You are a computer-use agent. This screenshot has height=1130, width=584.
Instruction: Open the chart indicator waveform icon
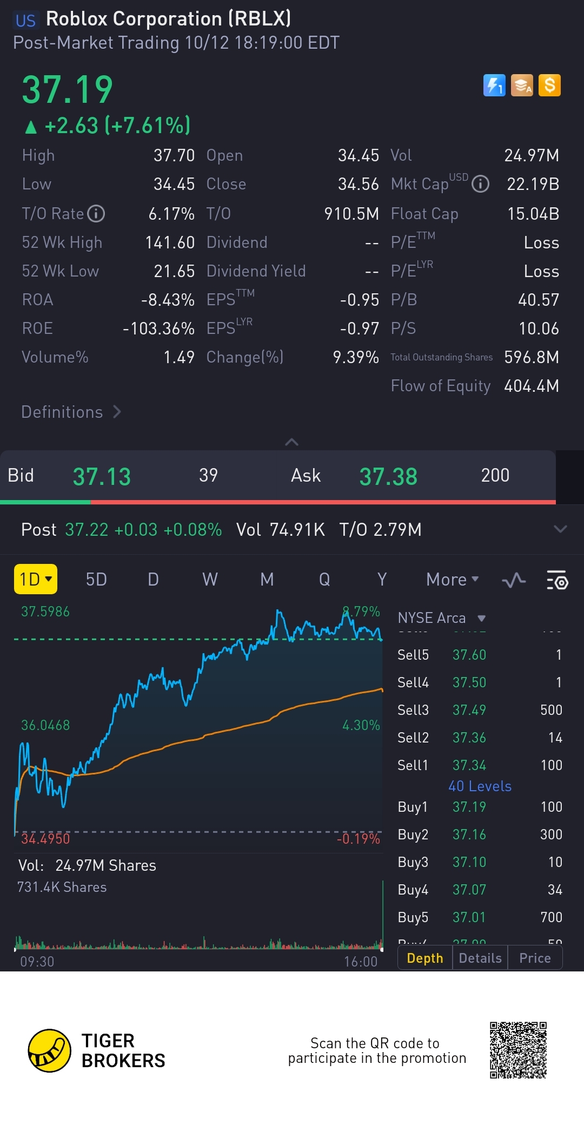tap(514, 580)
